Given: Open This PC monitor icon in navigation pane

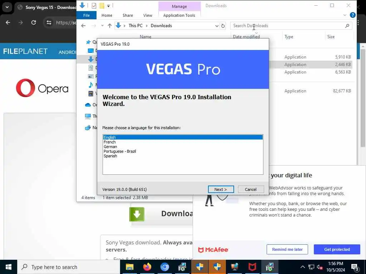Looking at the screenshot, I should 88,116.
